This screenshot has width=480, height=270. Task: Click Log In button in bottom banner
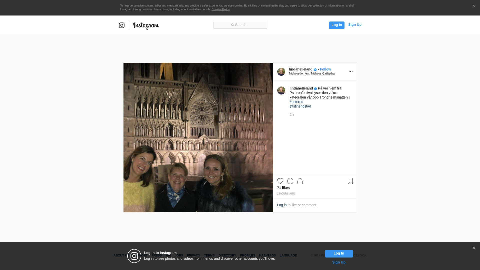[339, 253]
